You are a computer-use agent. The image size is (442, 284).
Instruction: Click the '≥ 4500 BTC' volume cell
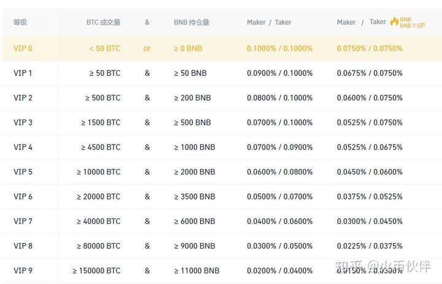(x=101, y=148)
